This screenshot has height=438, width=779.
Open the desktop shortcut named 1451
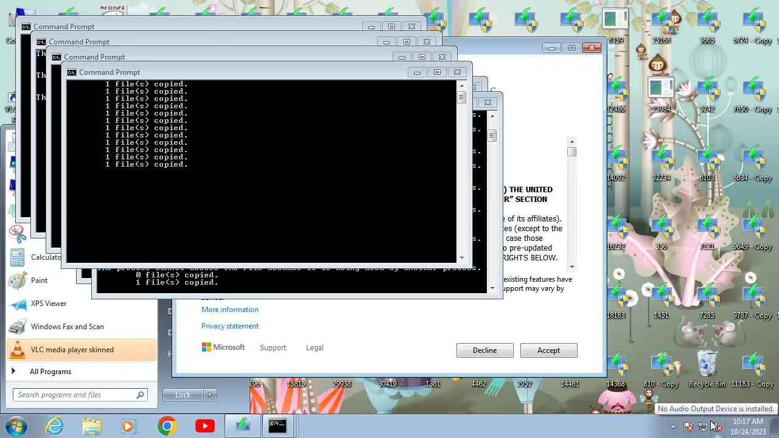click(662, 301)
